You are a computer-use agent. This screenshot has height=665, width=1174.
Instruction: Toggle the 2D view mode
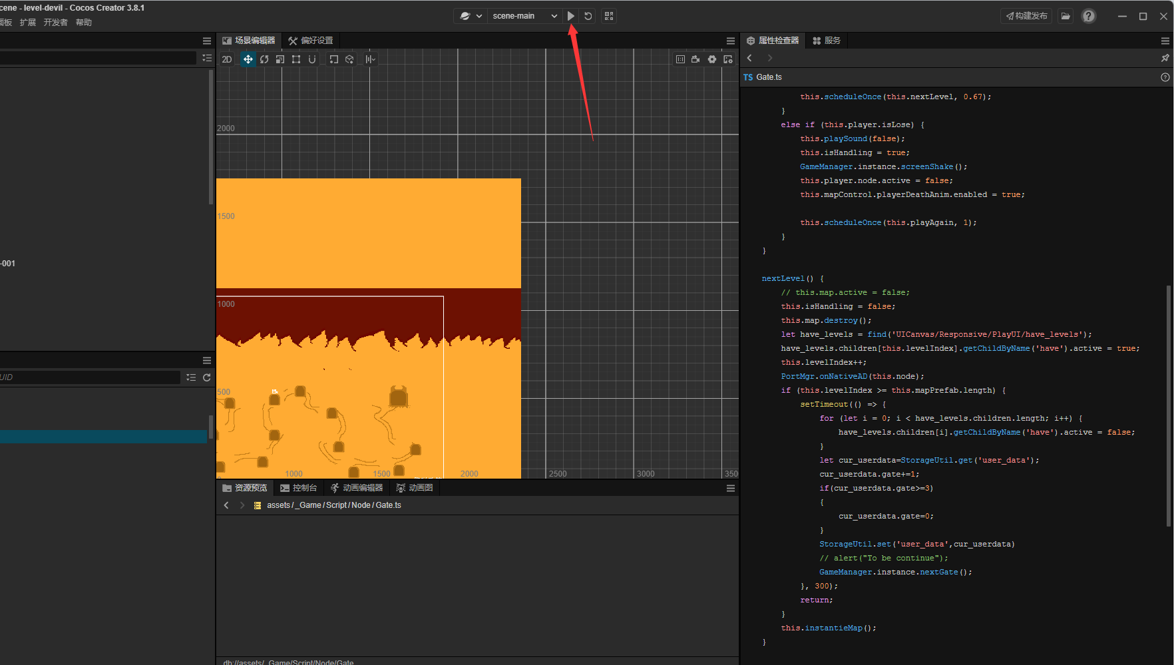click(227, 59)
